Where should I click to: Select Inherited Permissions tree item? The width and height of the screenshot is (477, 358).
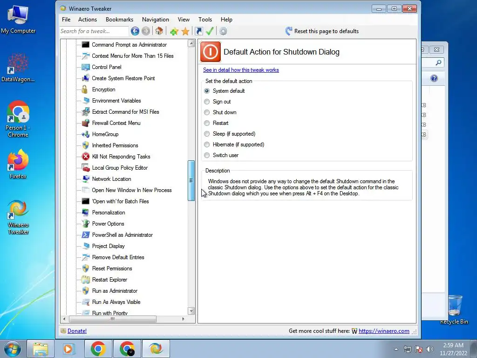pyautogui.click(x=115, y=145)
